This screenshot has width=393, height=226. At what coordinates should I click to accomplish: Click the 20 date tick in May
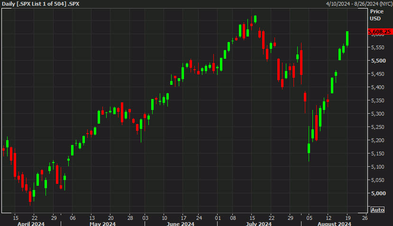pos(111,218)
